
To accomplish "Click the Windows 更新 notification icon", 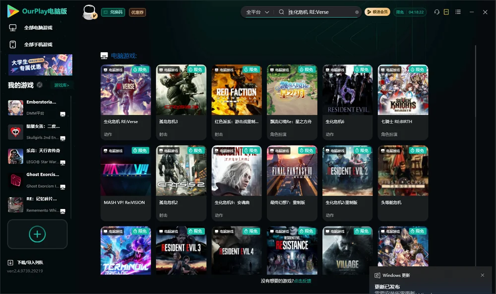I will (377, 275).
